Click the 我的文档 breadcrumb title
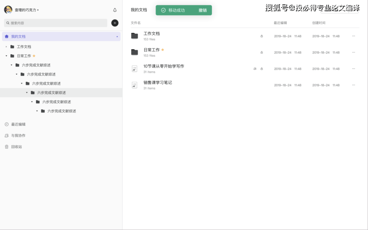This screenshot has width=368, height=230. click(x=139, y=10)
